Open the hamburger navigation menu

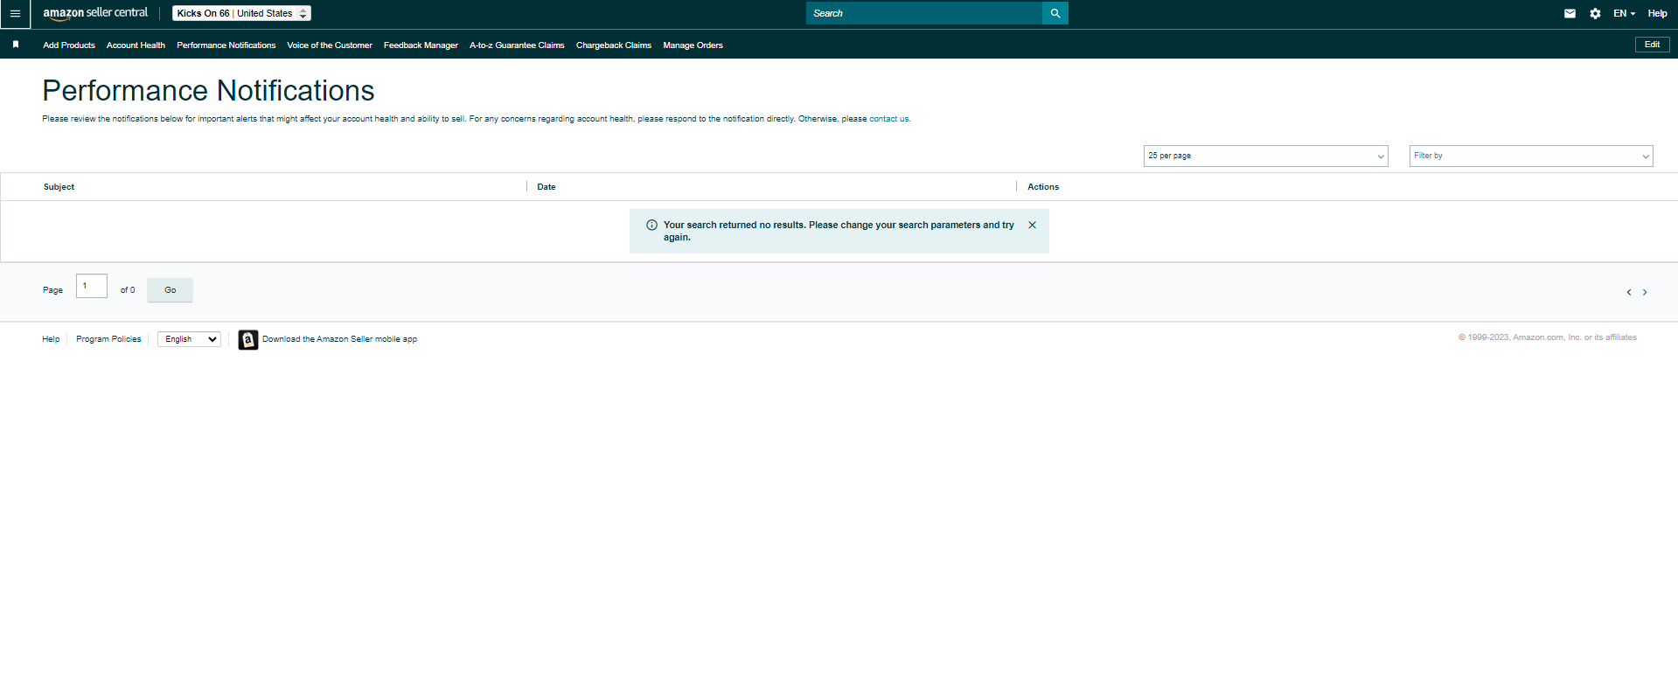point(15,14)
